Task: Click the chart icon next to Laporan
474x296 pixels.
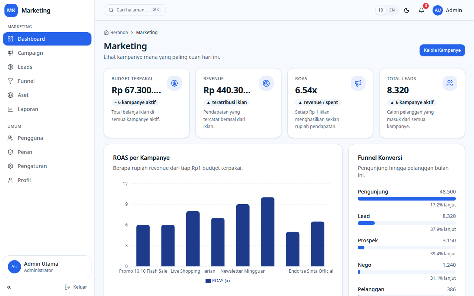Action: coord(10,109)
